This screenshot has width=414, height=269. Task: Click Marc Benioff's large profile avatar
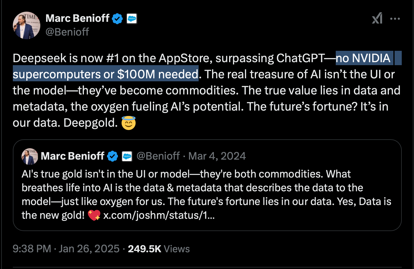27,25
